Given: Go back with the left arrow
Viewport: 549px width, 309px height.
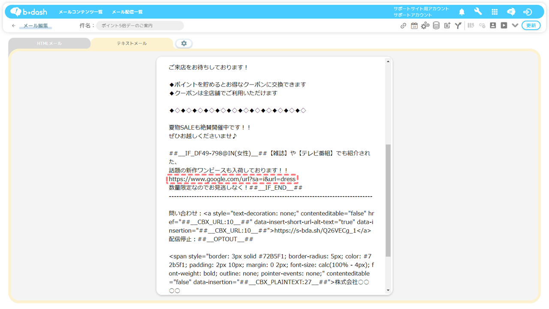Looking at the screenshot, I should [x=14, y=26].
